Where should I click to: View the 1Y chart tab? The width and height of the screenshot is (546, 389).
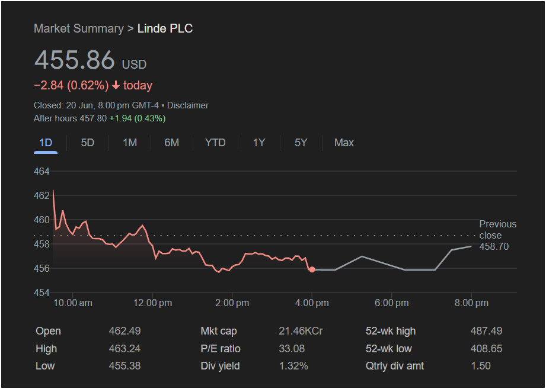tap(259, 143)
